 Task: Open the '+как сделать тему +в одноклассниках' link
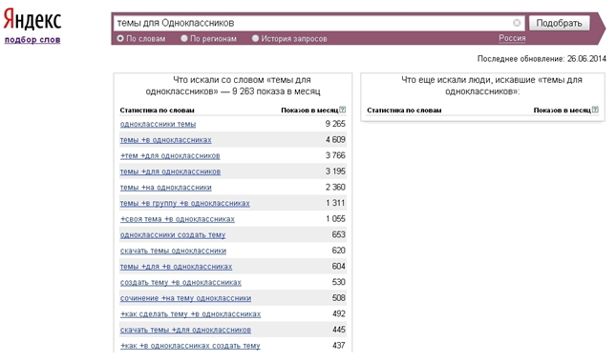(191, 314)
